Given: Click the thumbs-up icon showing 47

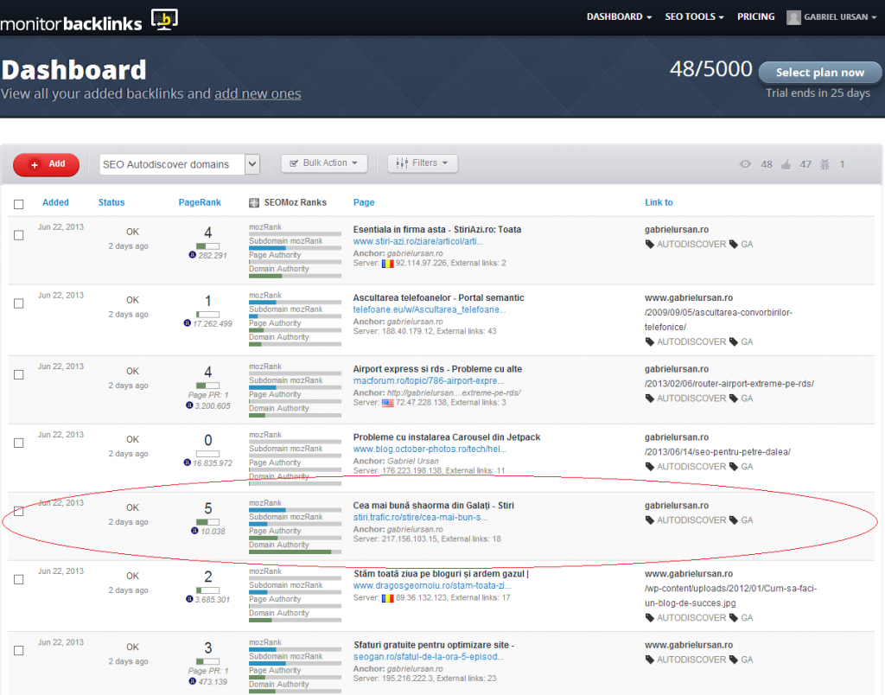Looking at the screenshot, I should pyautogui.click(x=786, y=164).
